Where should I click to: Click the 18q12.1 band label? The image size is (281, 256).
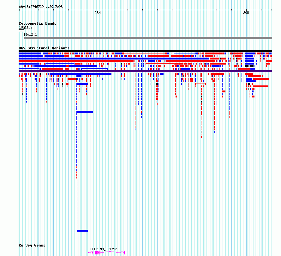30,34
